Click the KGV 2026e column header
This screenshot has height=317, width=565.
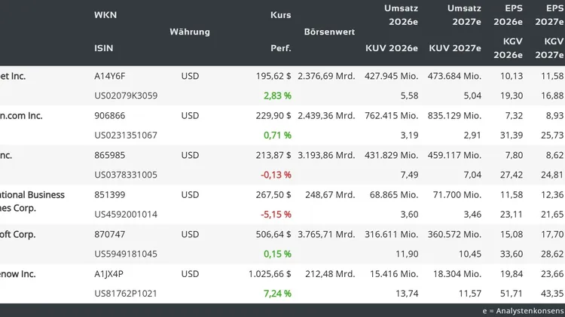[508, 48]
